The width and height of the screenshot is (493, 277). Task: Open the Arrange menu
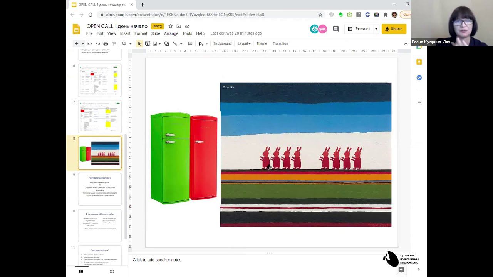pyautogui.click(x=171, y=33)
